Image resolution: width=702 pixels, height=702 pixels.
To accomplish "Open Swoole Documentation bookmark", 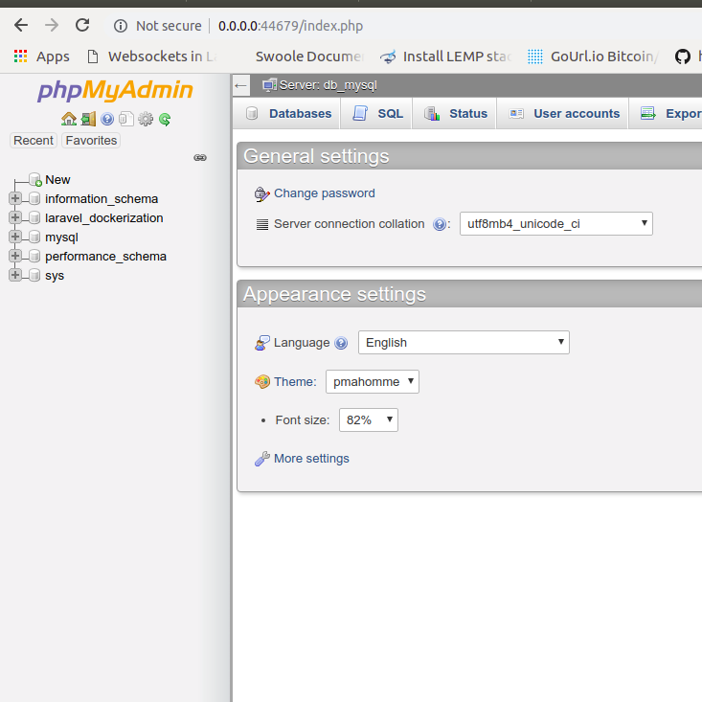I will (x=310, y=57).
